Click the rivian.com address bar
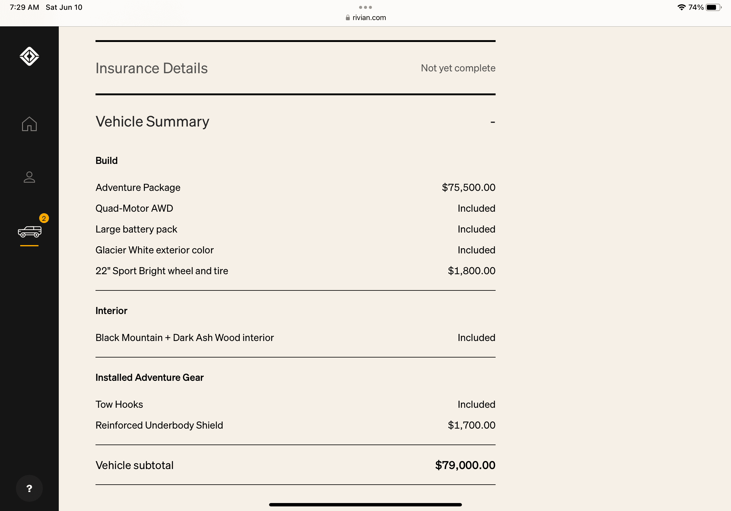The width and height of the screenshot is (731, 511). (x=365, y=17)
